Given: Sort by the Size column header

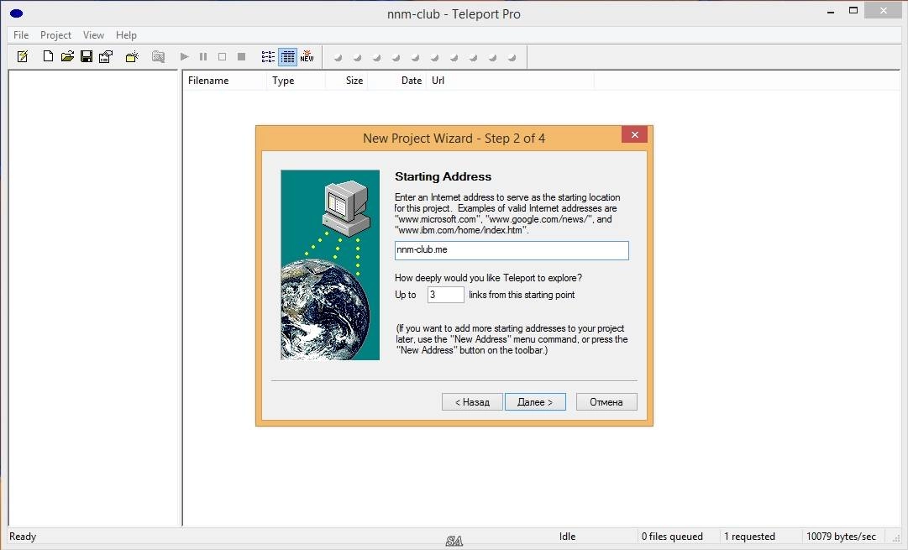Looking at the screenshot, I should pyautogui.click(x=346, y=81).
